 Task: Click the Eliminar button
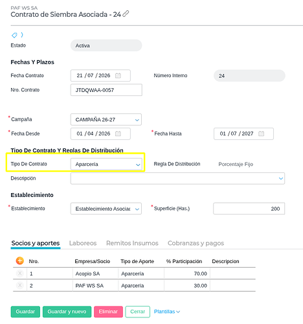click(108, 312)
